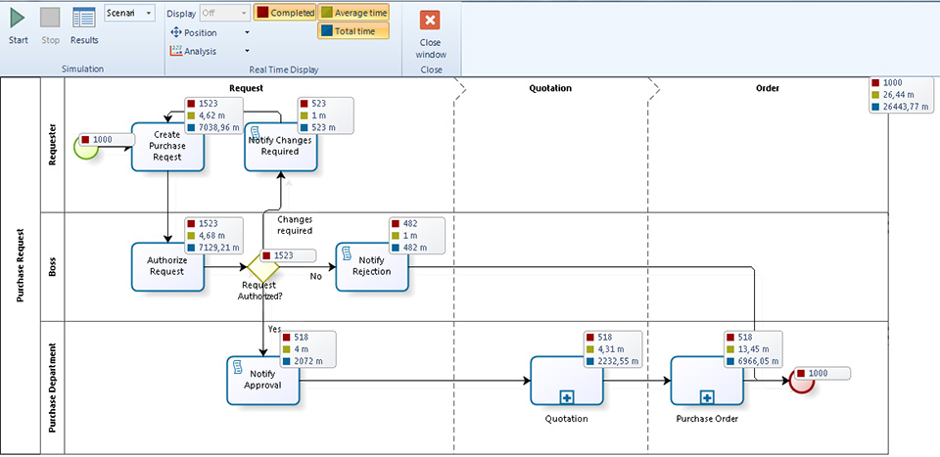Screen dimensions: 940x457
Task: Select the Notify Approval task
Action: pyautogui.click(x=262, y=381)
